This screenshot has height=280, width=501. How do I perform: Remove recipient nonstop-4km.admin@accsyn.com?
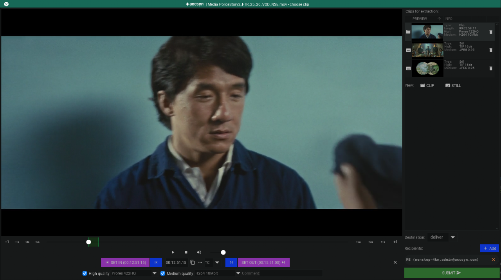coord(493,260)
